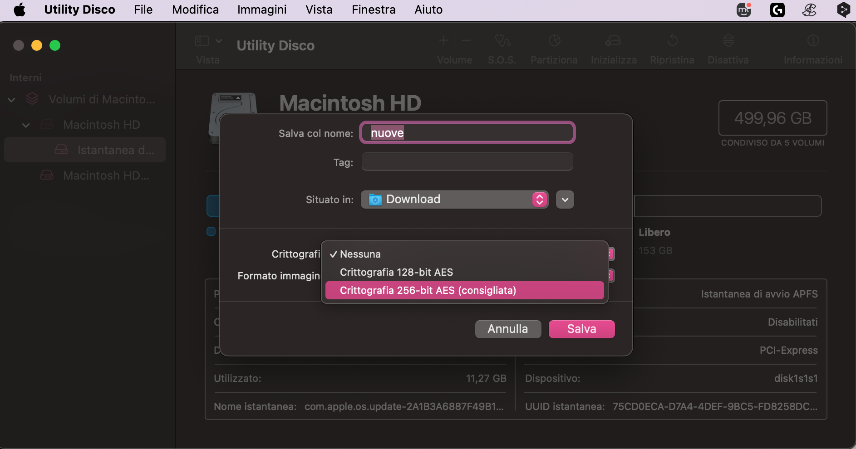Choose Nessuna encryption option

pyautogui.click(x=465, y=254)
